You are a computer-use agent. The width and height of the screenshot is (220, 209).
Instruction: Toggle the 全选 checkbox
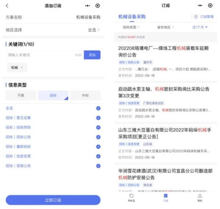tap(98, 108)
